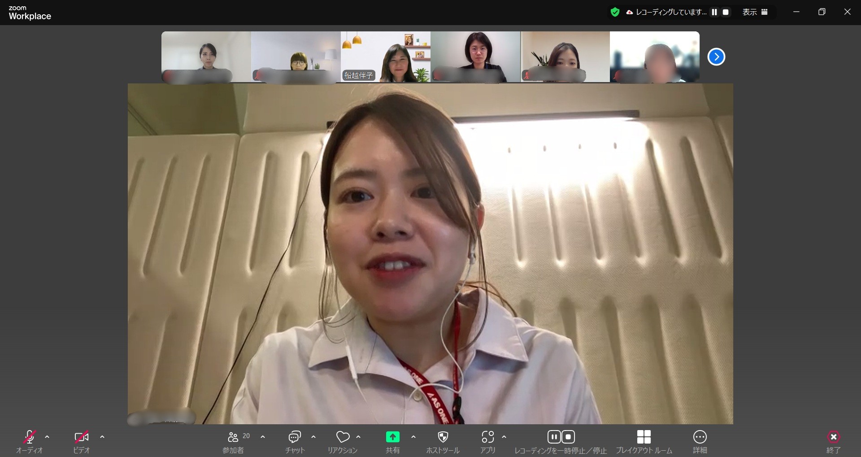Viewport: 861px width, 457px height.
Task: Open ホストツール host tools shield icon
Action: click(443, 437)
